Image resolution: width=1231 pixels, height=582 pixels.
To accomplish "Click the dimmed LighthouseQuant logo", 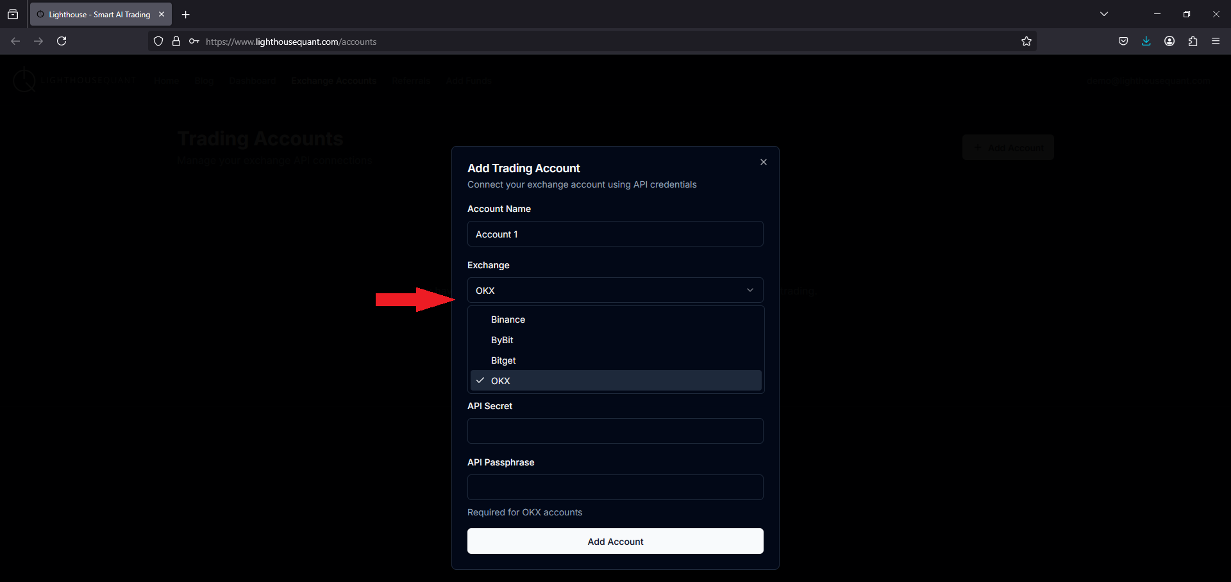I will tap(74, 81).
